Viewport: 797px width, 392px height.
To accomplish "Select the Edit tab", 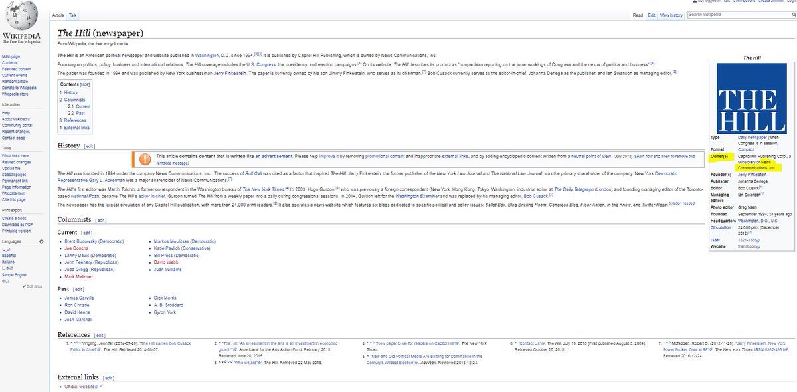I will pyautogui.click(x=652, y=15).
